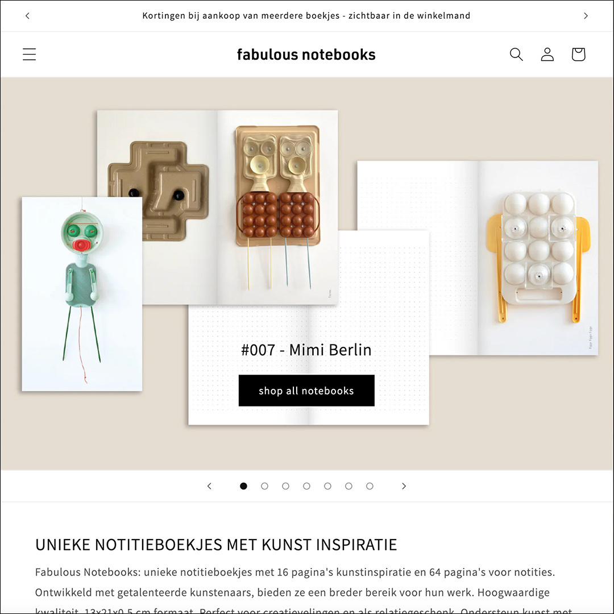Image resolution: width=614 pixels, height=614 pixels.
Task: Click the shop all notebooks button
Action: click(x=306, y=391)
